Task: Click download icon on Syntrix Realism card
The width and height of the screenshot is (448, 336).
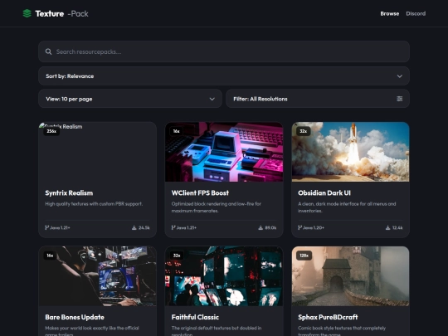Action: click(134, 227)
